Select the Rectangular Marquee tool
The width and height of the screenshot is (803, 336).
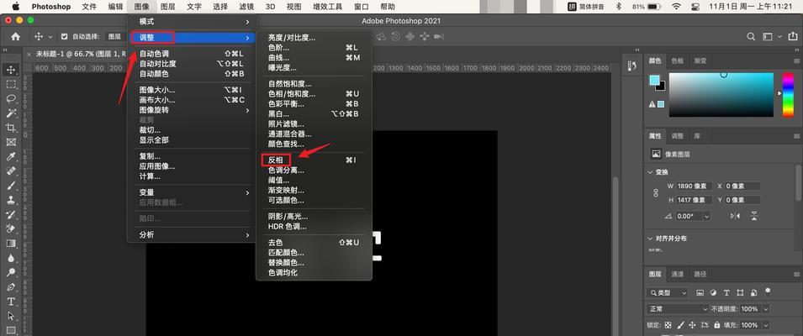click(11, 84)
